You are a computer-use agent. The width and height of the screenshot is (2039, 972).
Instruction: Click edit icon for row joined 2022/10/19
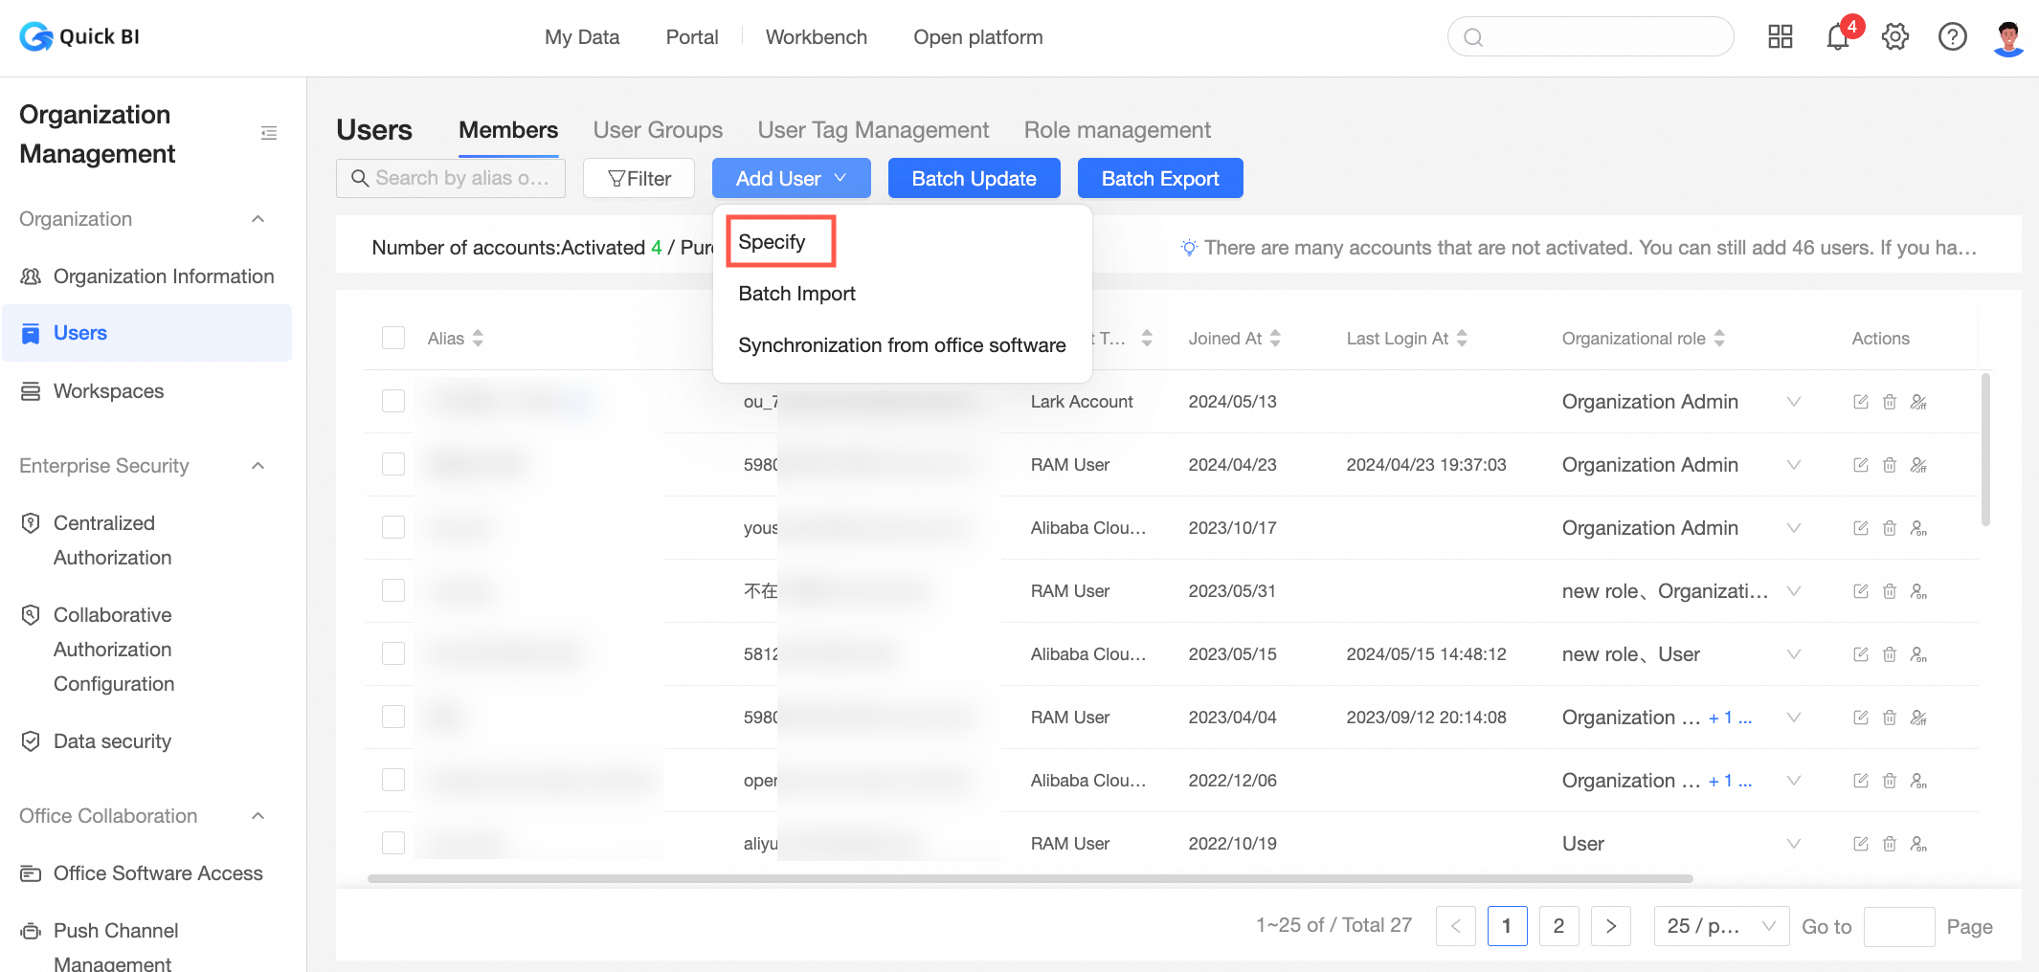(x=1861, y=844)
